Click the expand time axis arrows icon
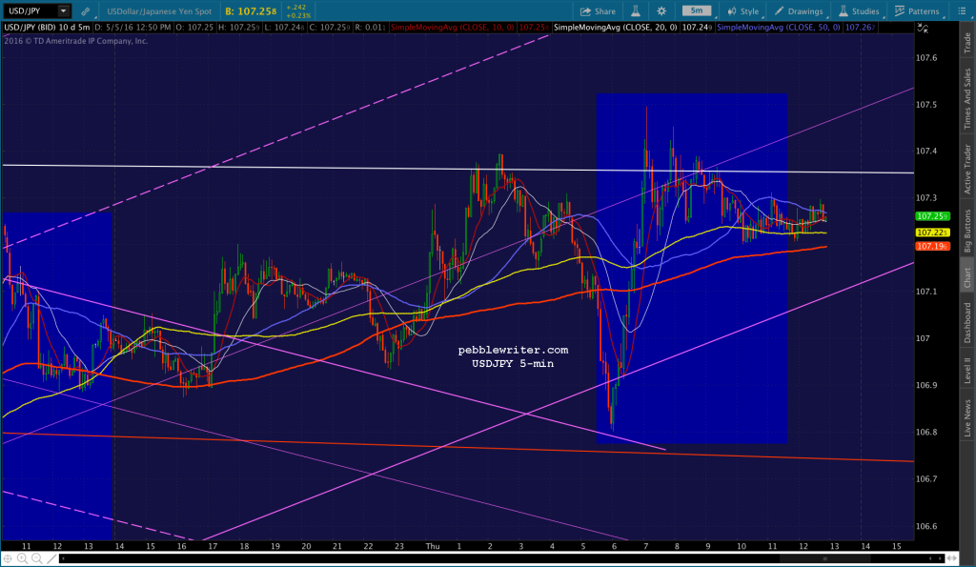The image size is (976, 567). point(953,559)
